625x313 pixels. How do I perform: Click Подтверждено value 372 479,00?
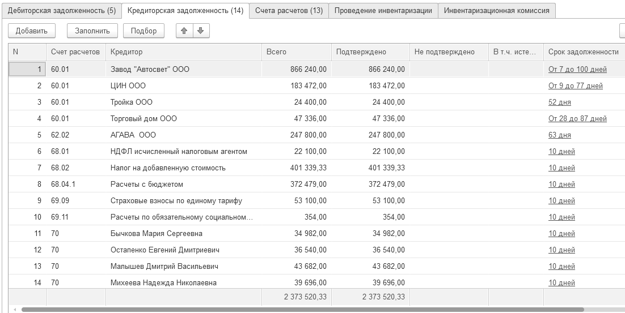[x=370, y=184]
